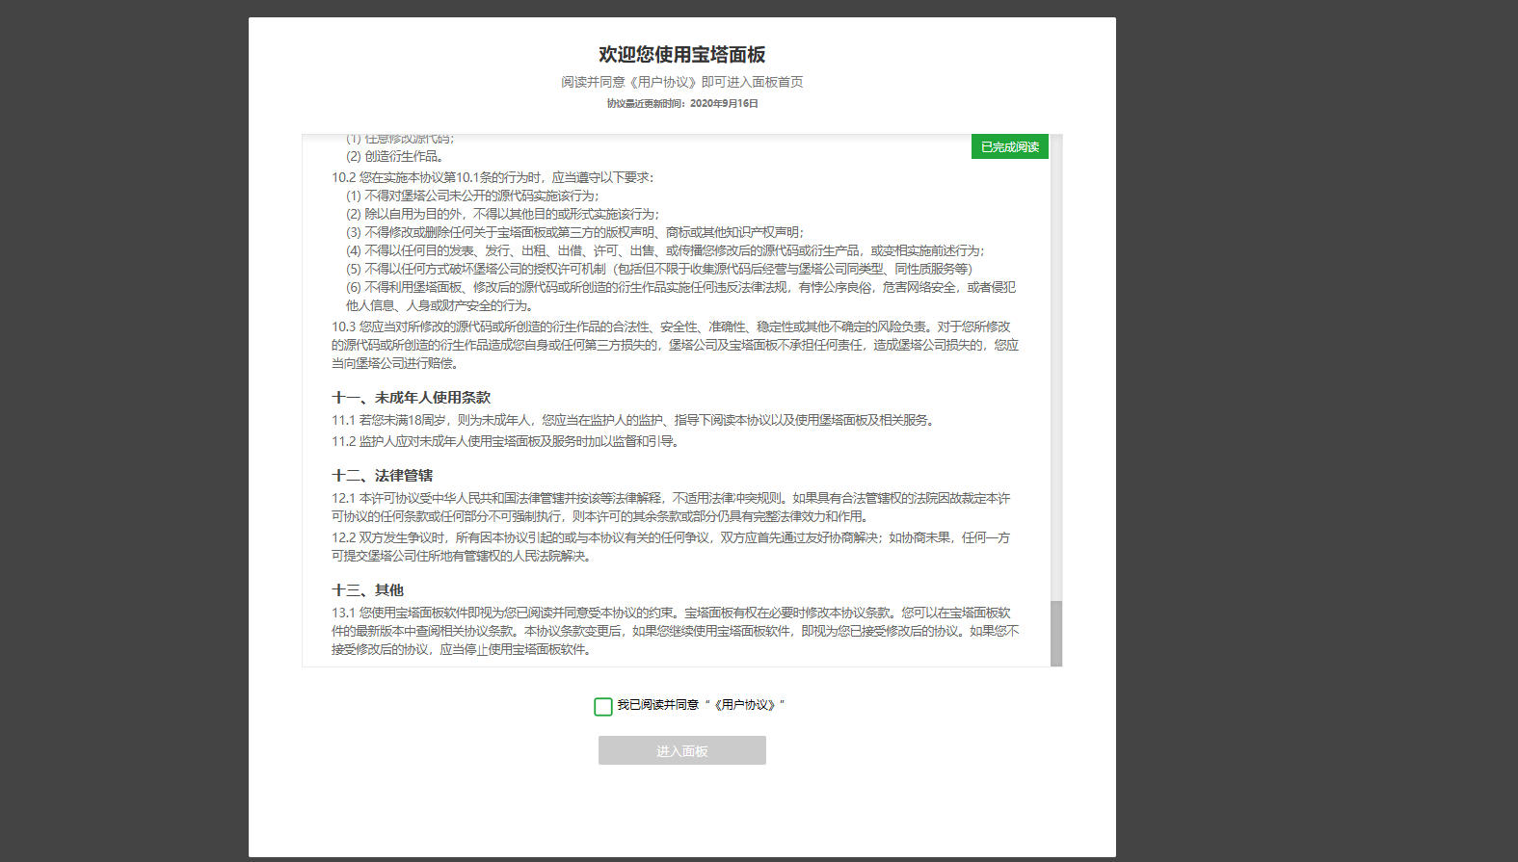Click clause 10.2 requirements line
Viewport: 1518px width, 862px height.
(x=493, y=177)
